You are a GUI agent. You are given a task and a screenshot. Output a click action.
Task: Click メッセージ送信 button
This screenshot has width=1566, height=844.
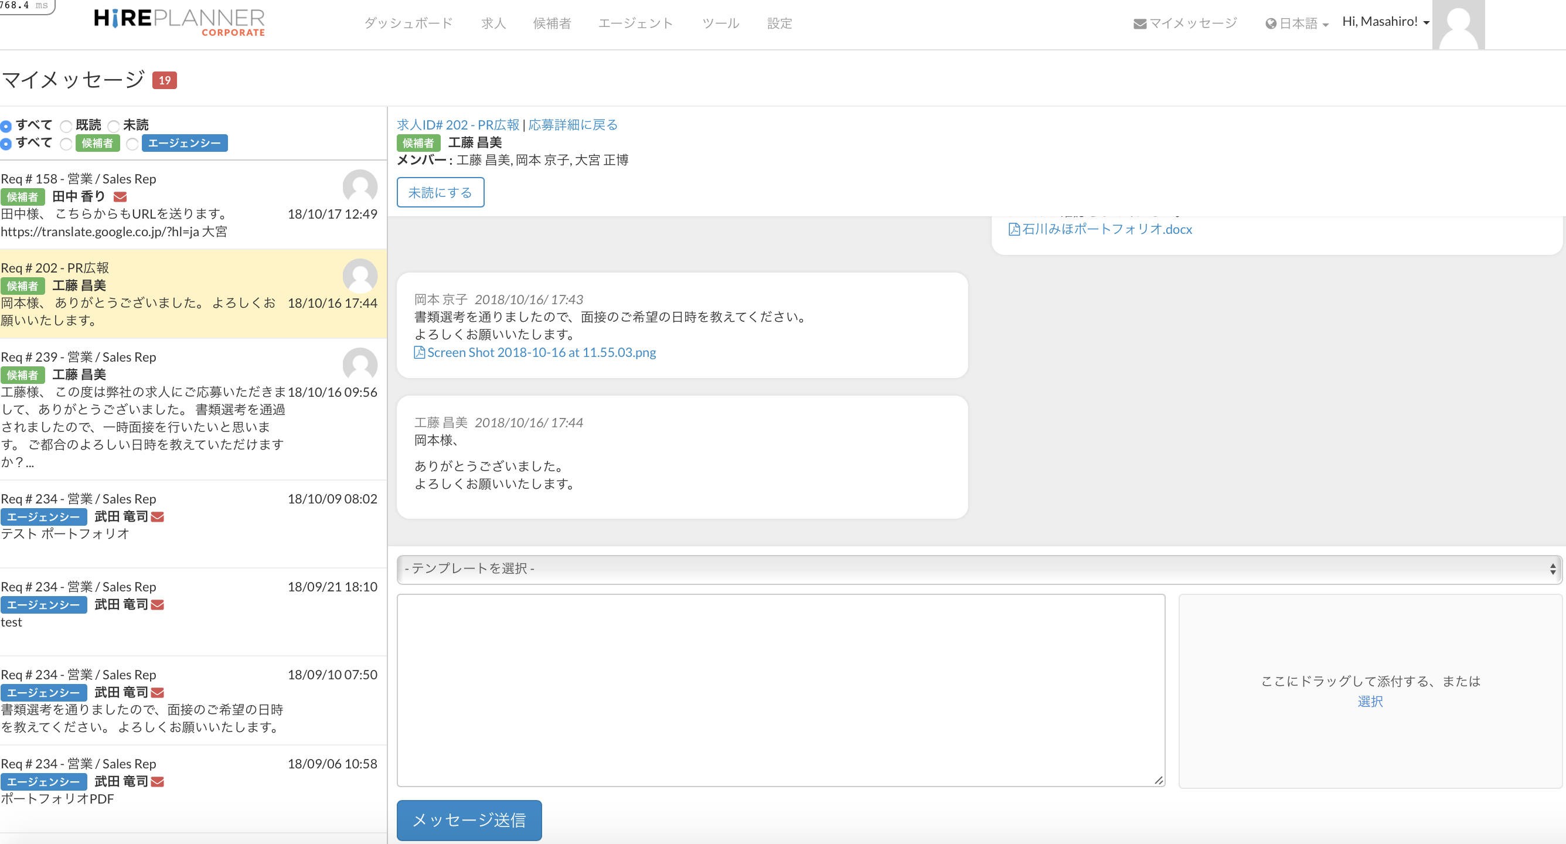pyautogui.click(x=469, y=820)
